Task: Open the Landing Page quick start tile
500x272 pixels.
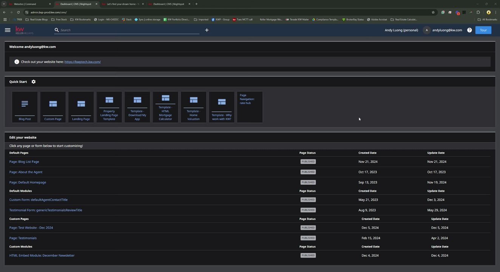Action: [x=81, y=107]
